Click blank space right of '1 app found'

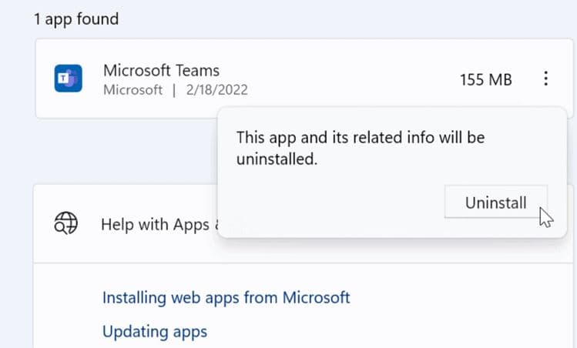pos(347,18)
